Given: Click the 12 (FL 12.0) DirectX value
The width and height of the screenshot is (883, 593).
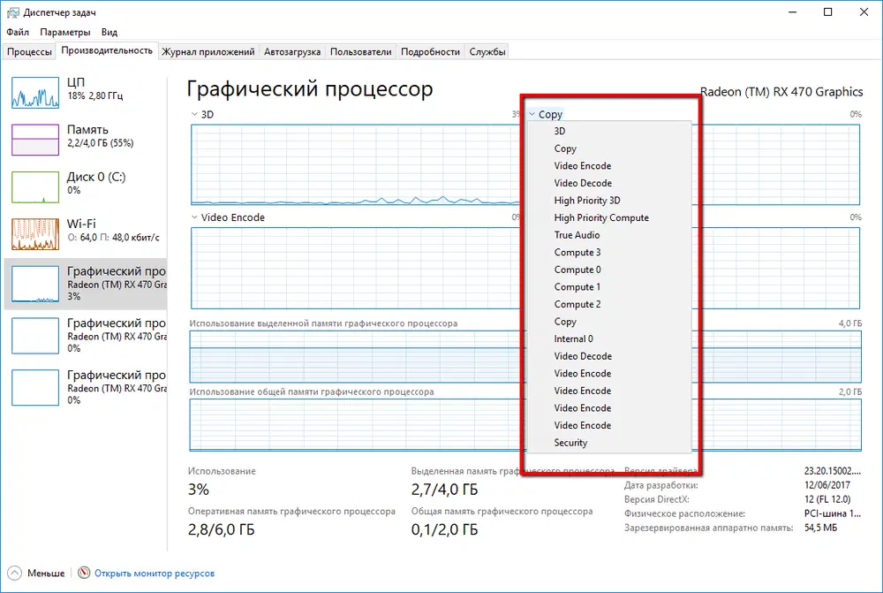Looking at the screenshot, I should tap(827, 499).
